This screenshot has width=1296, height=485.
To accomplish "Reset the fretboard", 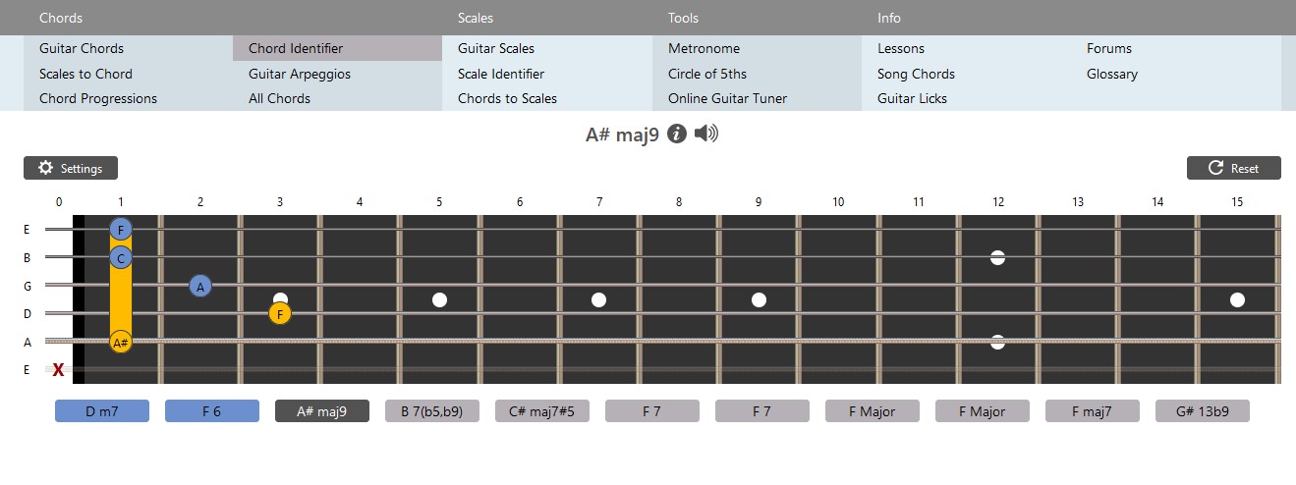I will (x=1233, y=168).
